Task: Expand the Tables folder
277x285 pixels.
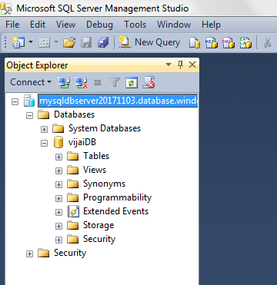Action: point(59,157)
